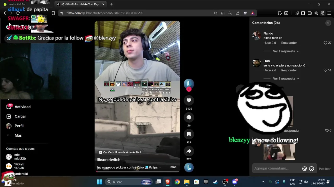Reply to Nando's comment via Responder
This screenshot has height=187, width=334.
coord(289,43)
